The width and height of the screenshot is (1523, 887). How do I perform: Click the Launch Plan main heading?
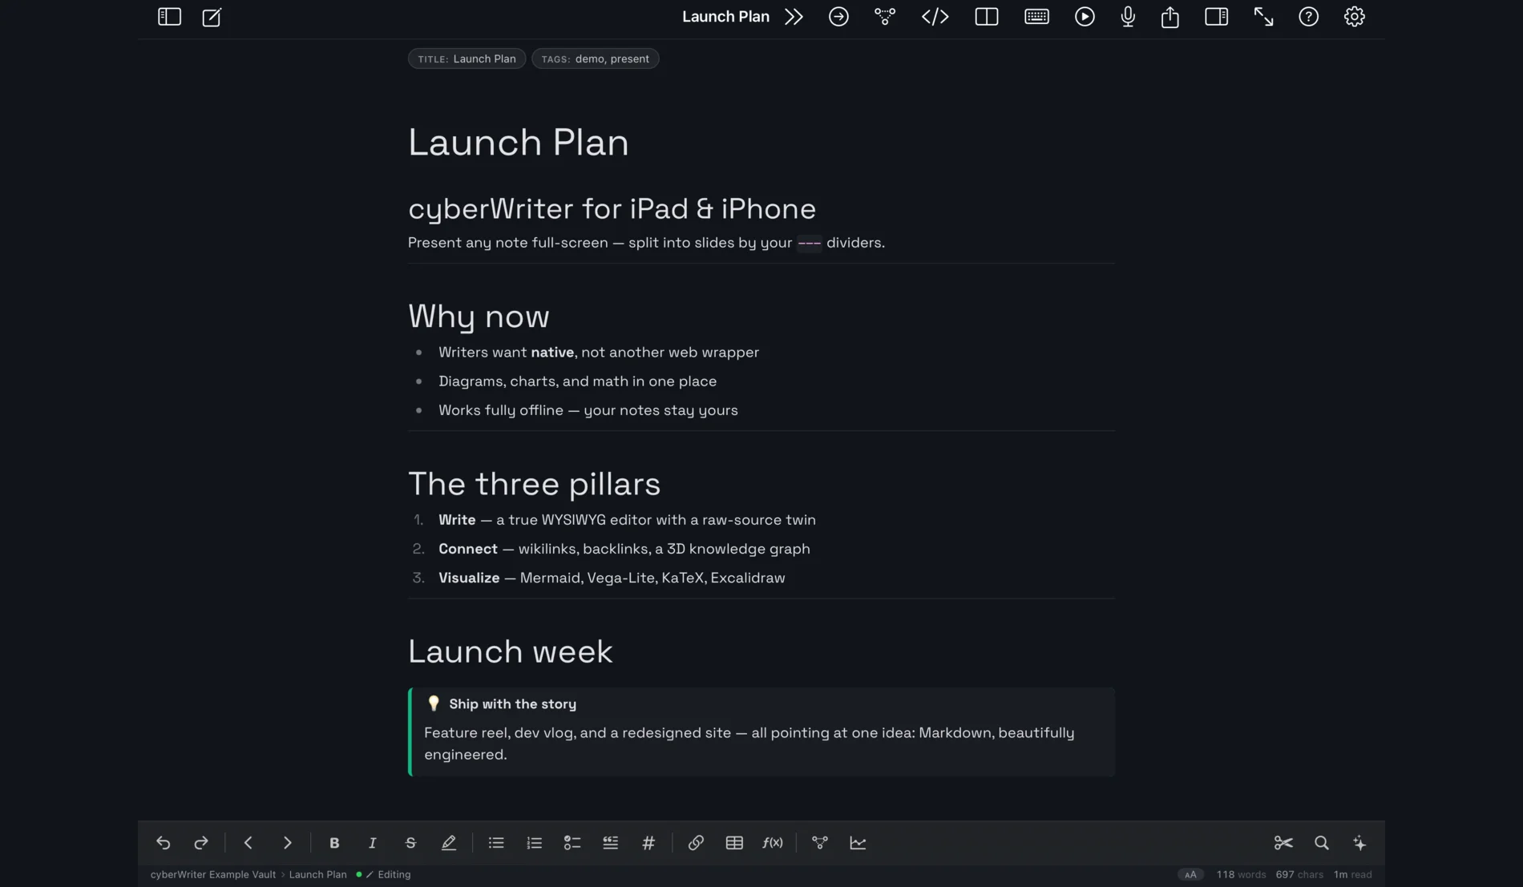click(x=519, y=143)
